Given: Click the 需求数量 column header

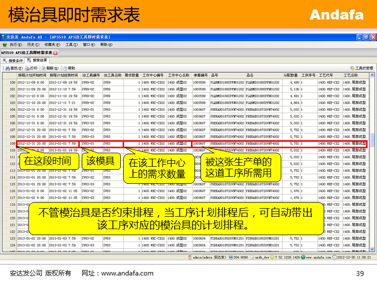Looking at the screenshot, I should point(132,75).
